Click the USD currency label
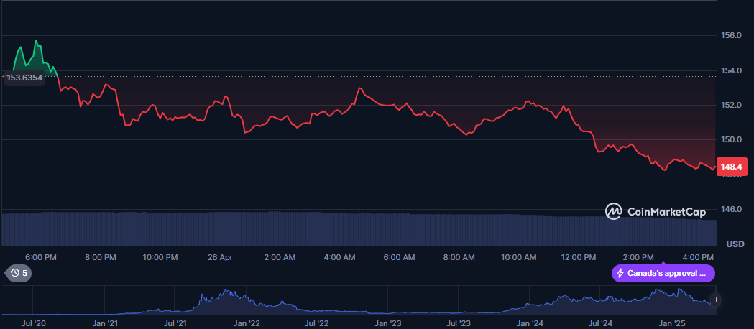The height and width of the screenshot is (329, 754). tap(735, 244)
